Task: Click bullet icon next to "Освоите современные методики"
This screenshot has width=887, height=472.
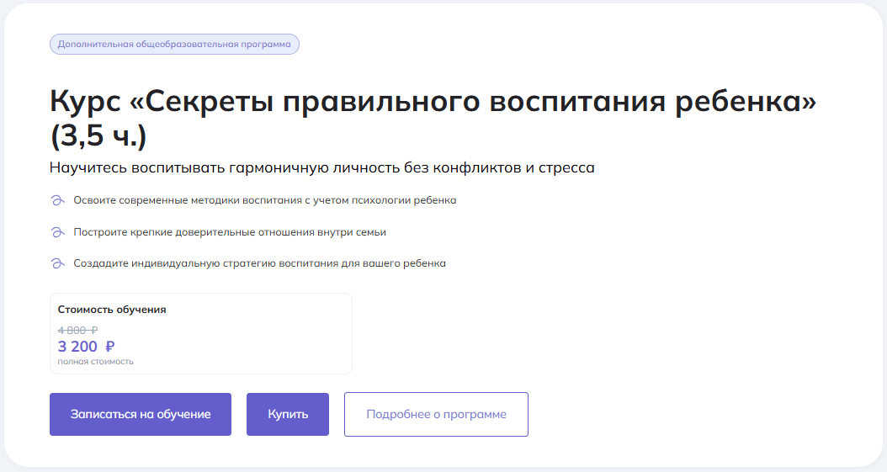Action: (x=57, y=201)
